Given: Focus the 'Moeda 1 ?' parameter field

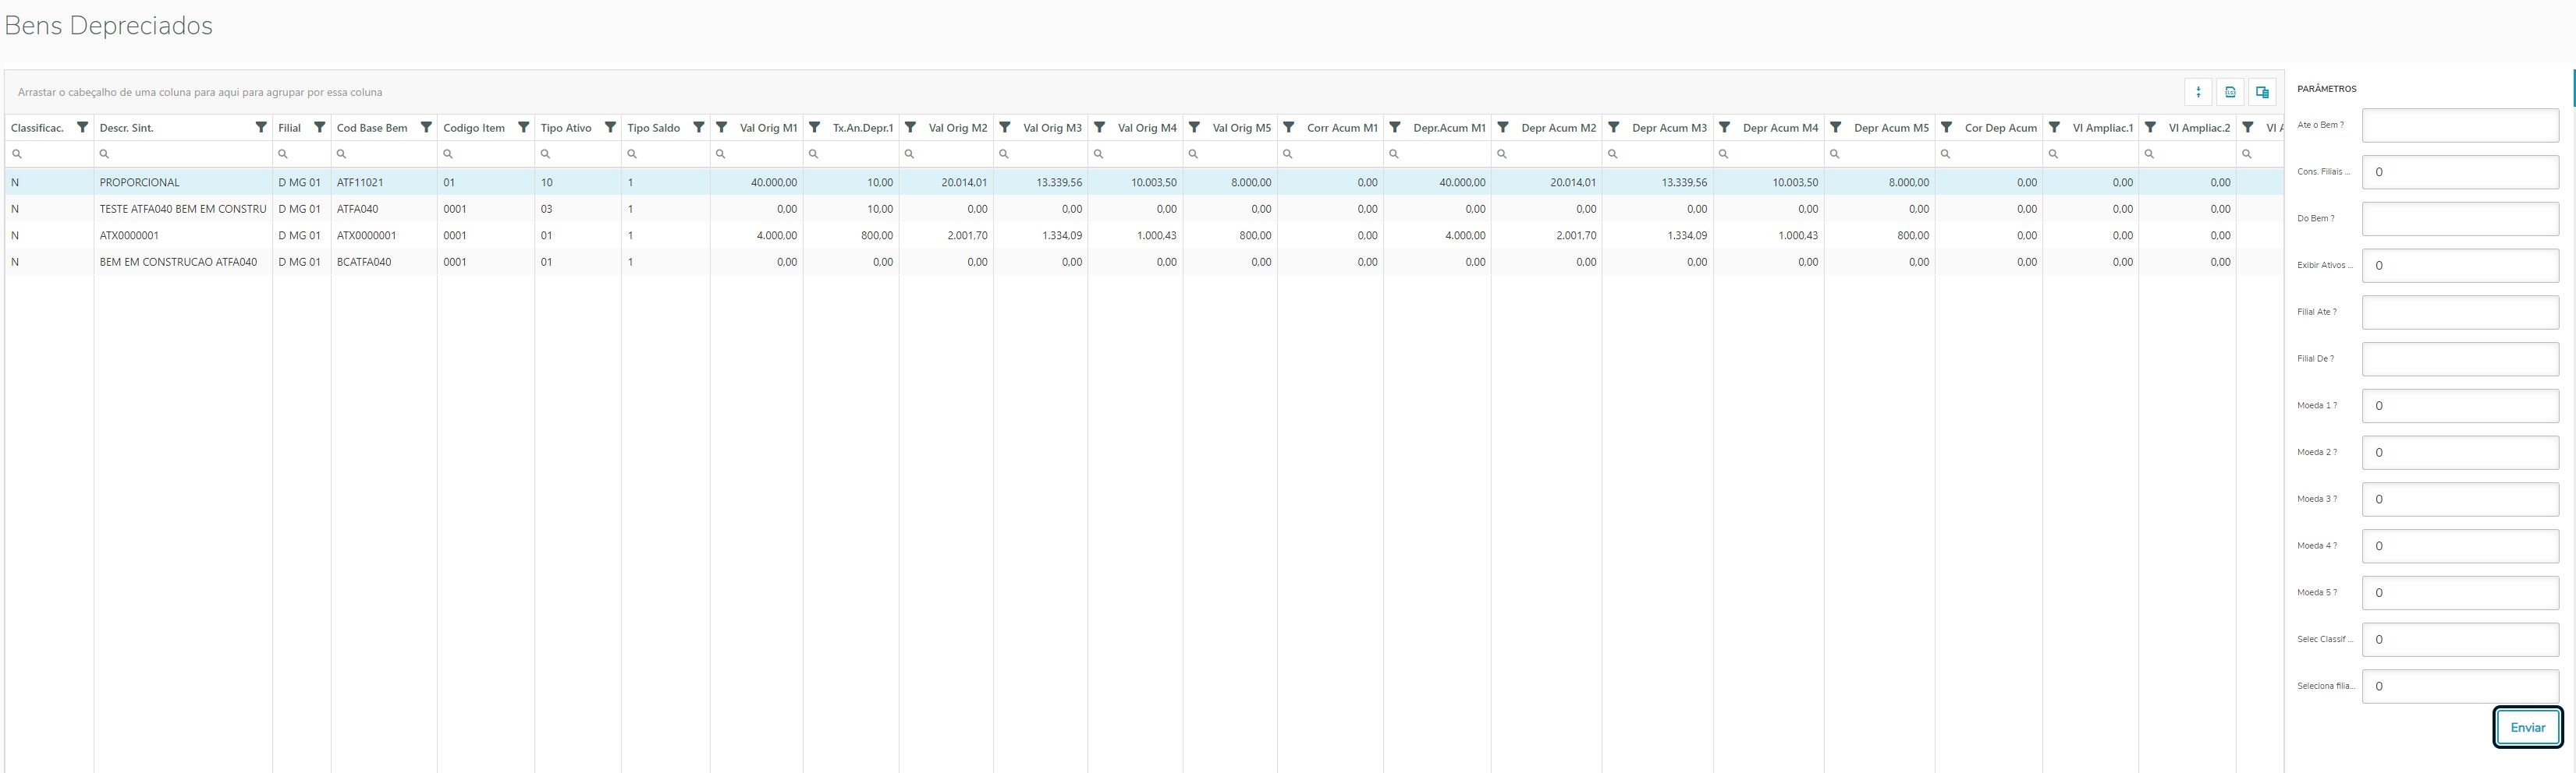Looking at the screenshot, I should tap(2460, 405).
